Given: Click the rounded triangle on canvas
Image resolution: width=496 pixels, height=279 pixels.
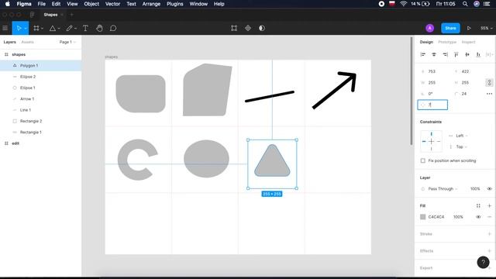Looking at the screenshot, I should (272, 161).
